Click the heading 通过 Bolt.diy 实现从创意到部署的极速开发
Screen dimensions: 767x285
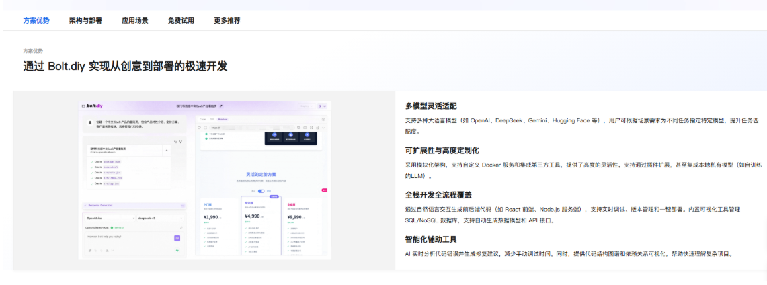point(125,67)
